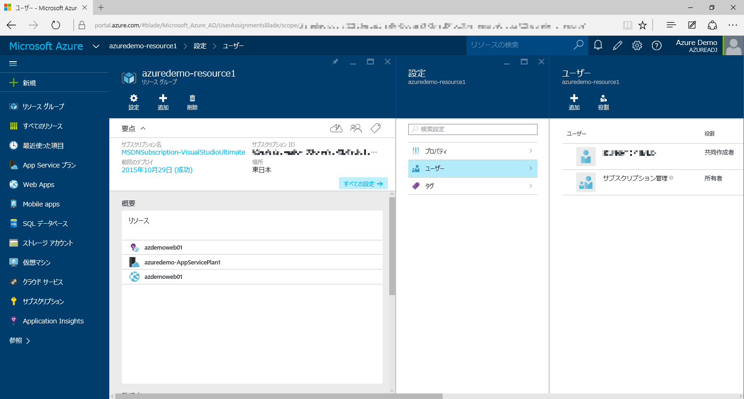Click horizontal scrollbar at bottom

(279, 396)
